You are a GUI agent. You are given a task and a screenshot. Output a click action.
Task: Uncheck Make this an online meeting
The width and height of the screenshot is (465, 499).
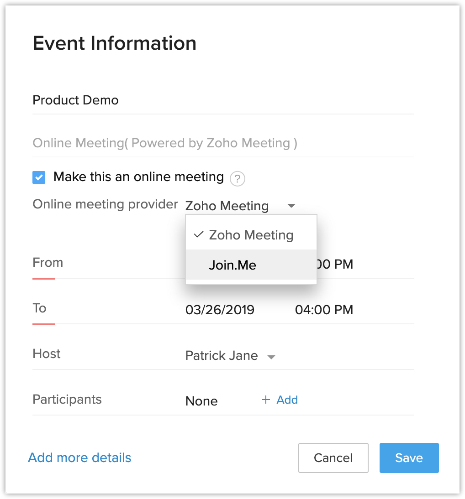(39, 177)
